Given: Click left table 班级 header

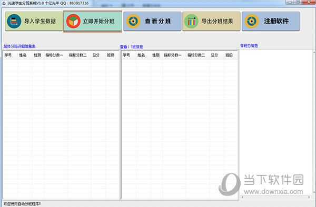Looking at the screenshot, I should (112, 55).
